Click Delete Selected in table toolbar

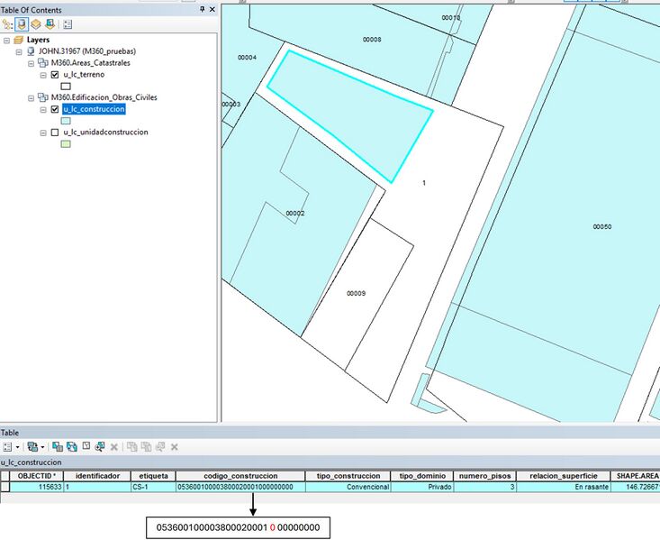113,447
